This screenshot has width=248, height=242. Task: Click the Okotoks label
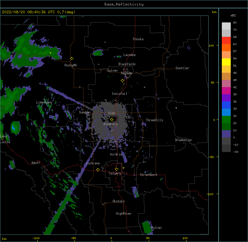pos(119,201)
